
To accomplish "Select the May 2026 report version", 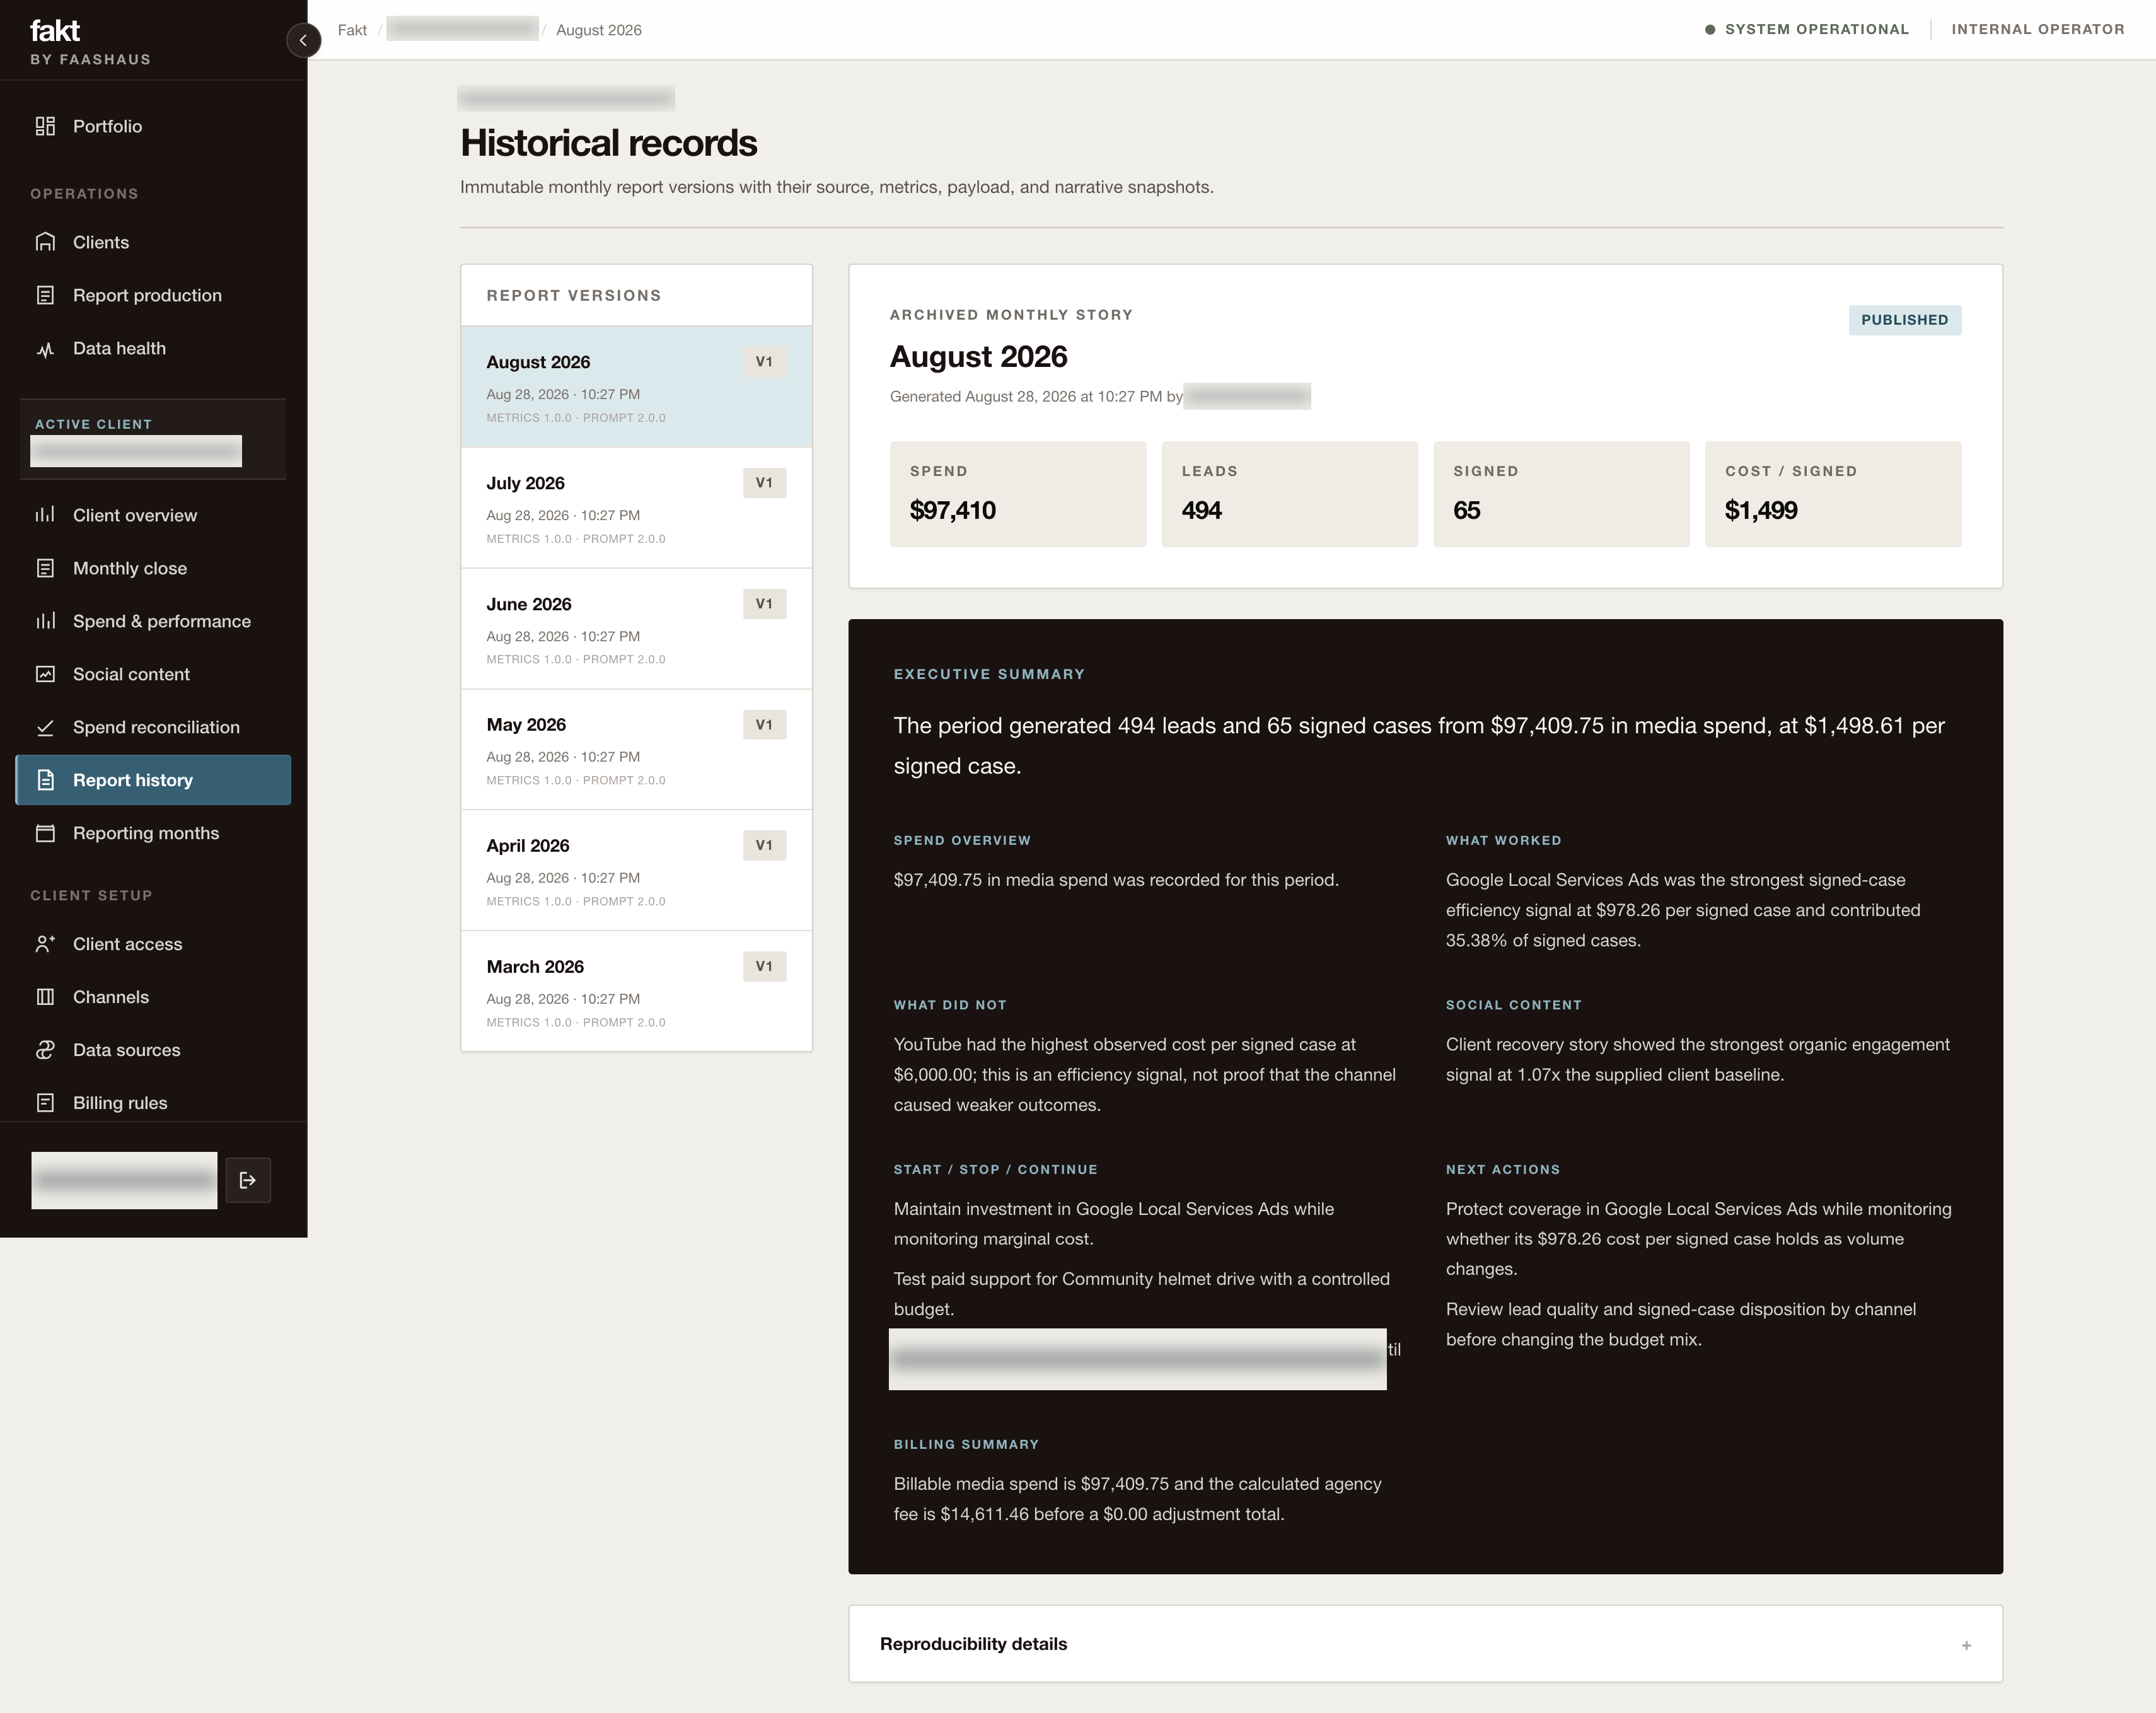I will coord(636,750).
